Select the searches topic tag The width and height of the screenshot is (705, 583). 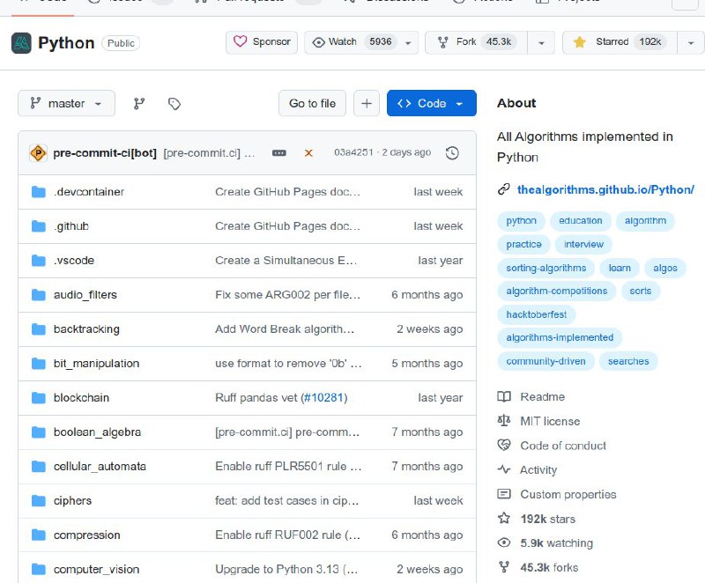(628, 361)
